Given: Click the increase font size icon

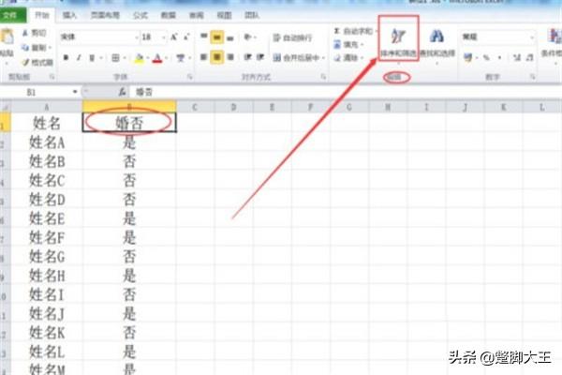Looking at the screenshot, I should coord(172,37).
